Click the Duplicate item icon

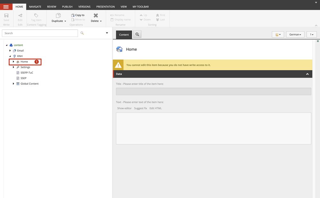click(x=58, y=16)
